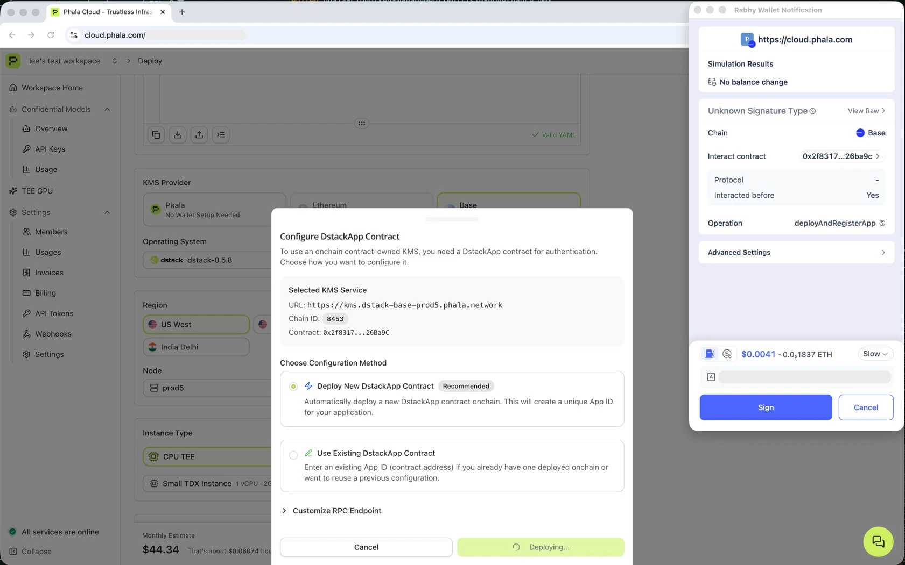Image resolution: width=905 pixels, height=565 pixels.
Task: Select the gas fee pump icon in Rabby
Action: tap(710, 354)
